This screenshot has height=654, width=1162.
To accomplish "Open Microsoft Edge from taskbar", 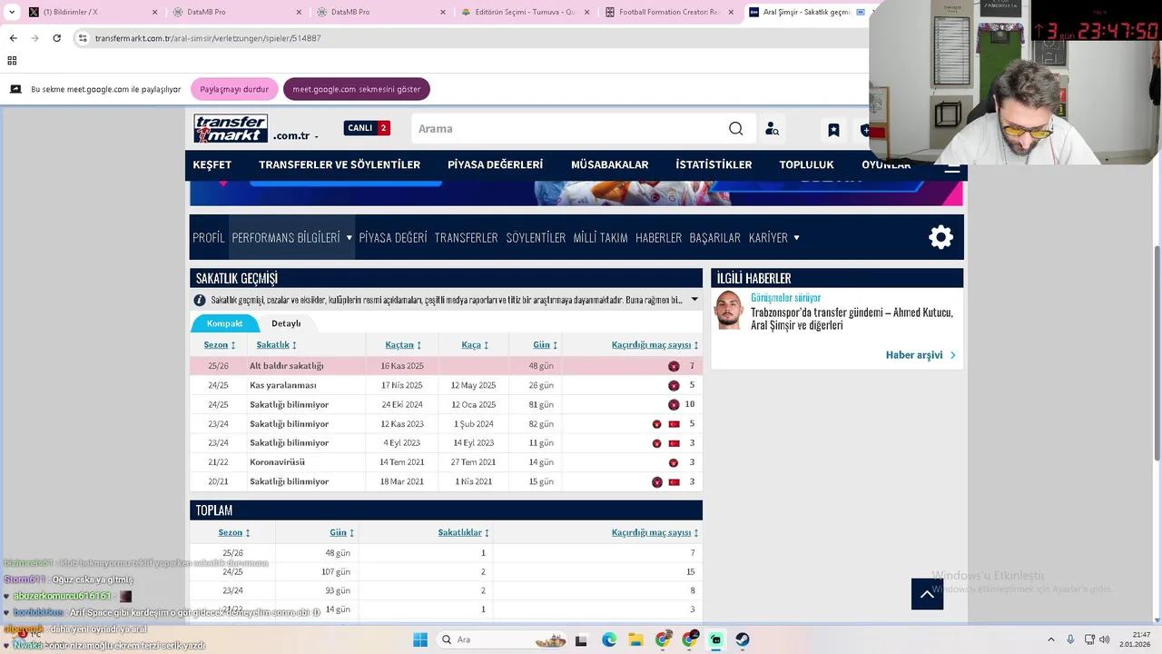I will pyautogui.click(x=609, y=639).
